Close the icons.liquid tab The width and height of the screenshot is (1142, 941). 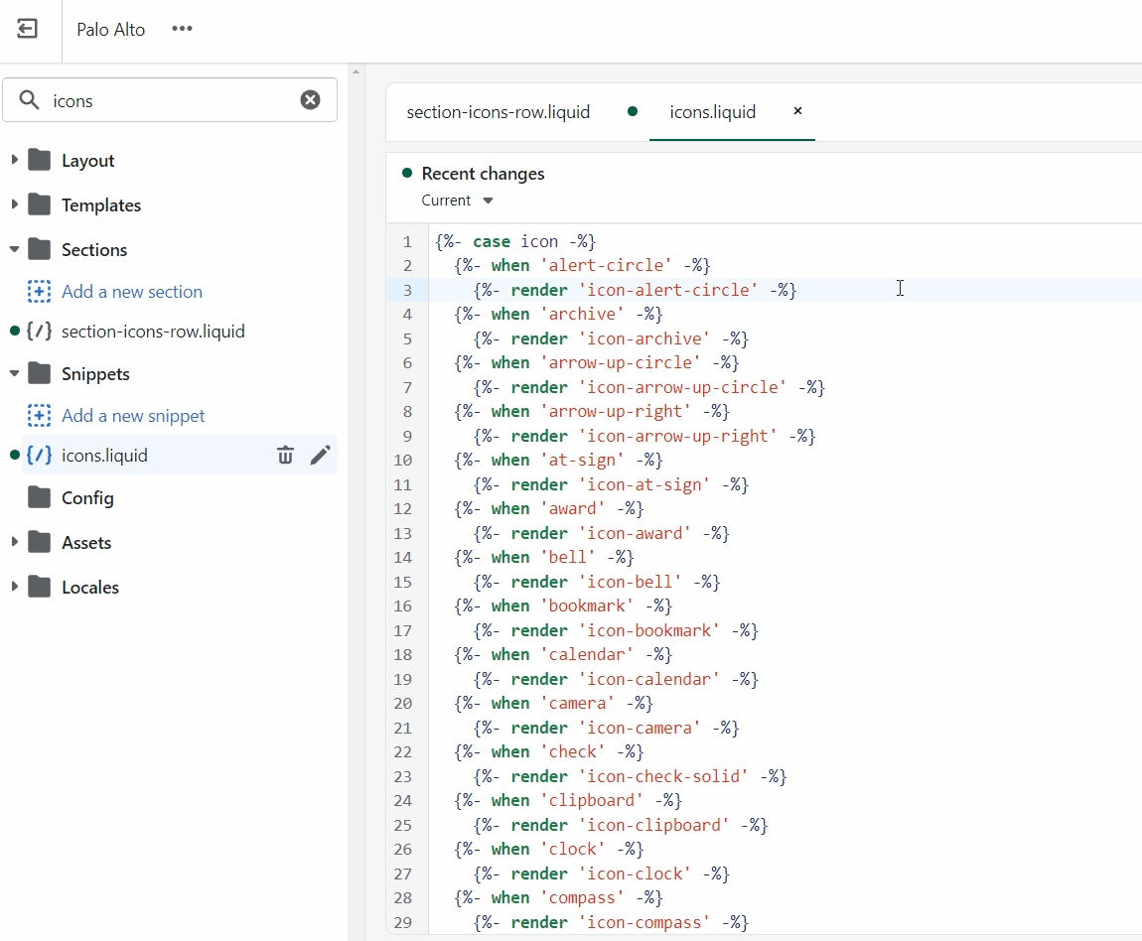click(x=797, y=110)
